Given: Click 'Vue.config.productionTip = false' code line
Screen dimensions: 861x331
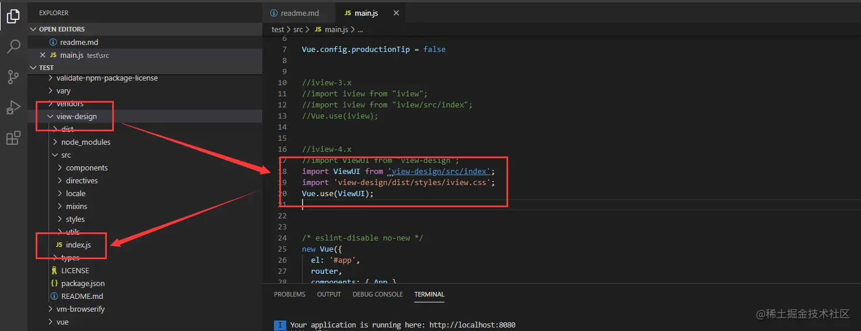Looking at the screenshot, I should [374, 50].
